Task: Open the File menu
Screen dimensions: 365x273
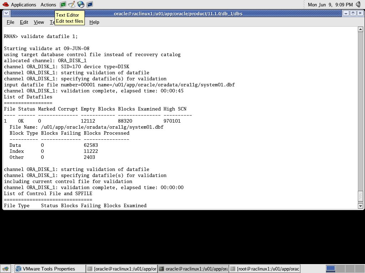Action: (10, 22)
